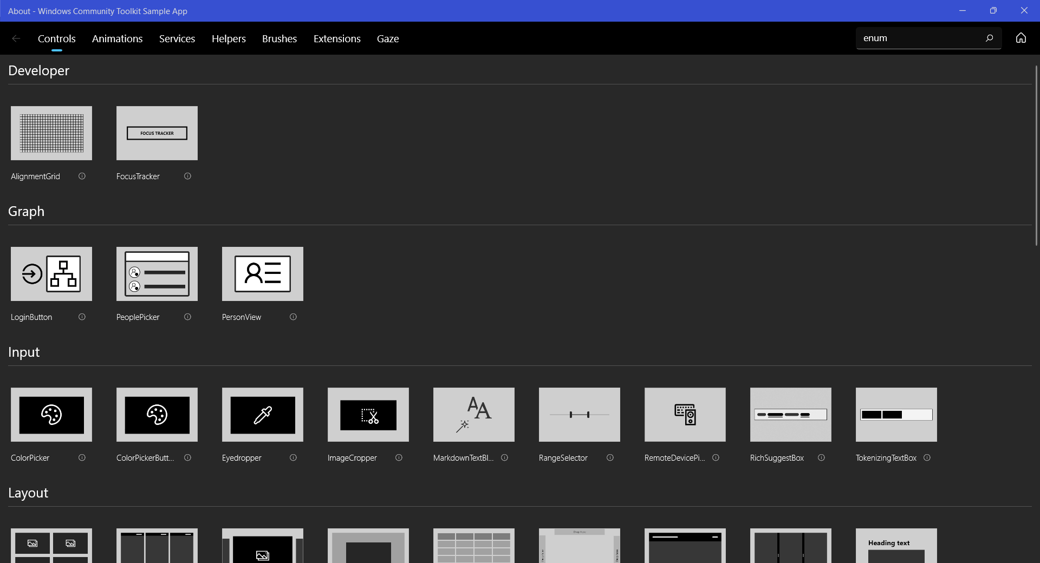
Task: Show info about TokenizingTextBox
Action: point(926,458)
